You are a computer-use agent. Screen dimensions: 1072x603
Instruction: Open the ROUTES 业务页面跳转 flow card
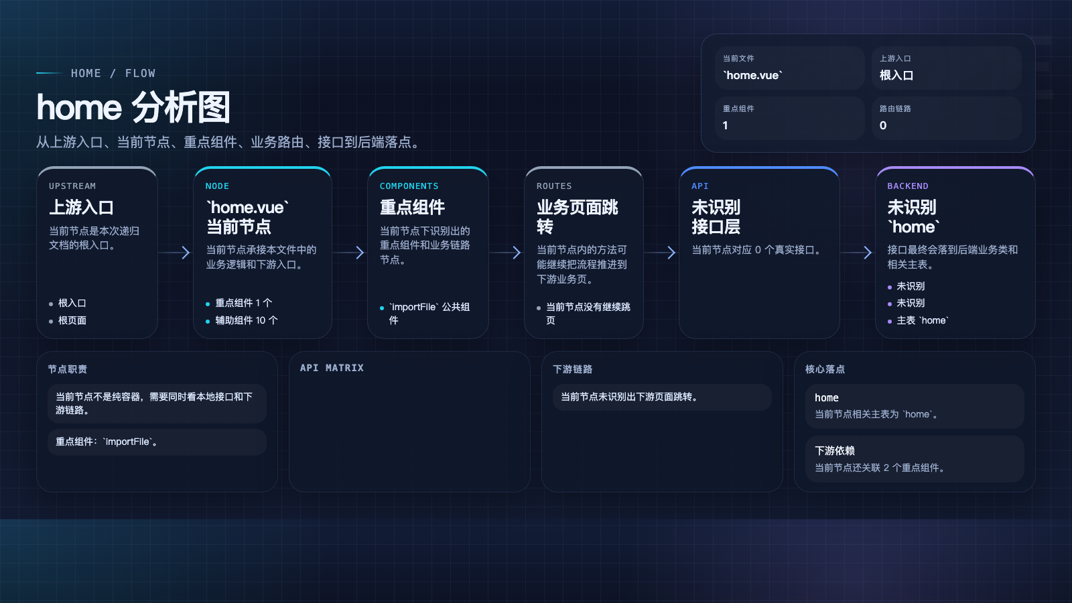coord(584,253)
